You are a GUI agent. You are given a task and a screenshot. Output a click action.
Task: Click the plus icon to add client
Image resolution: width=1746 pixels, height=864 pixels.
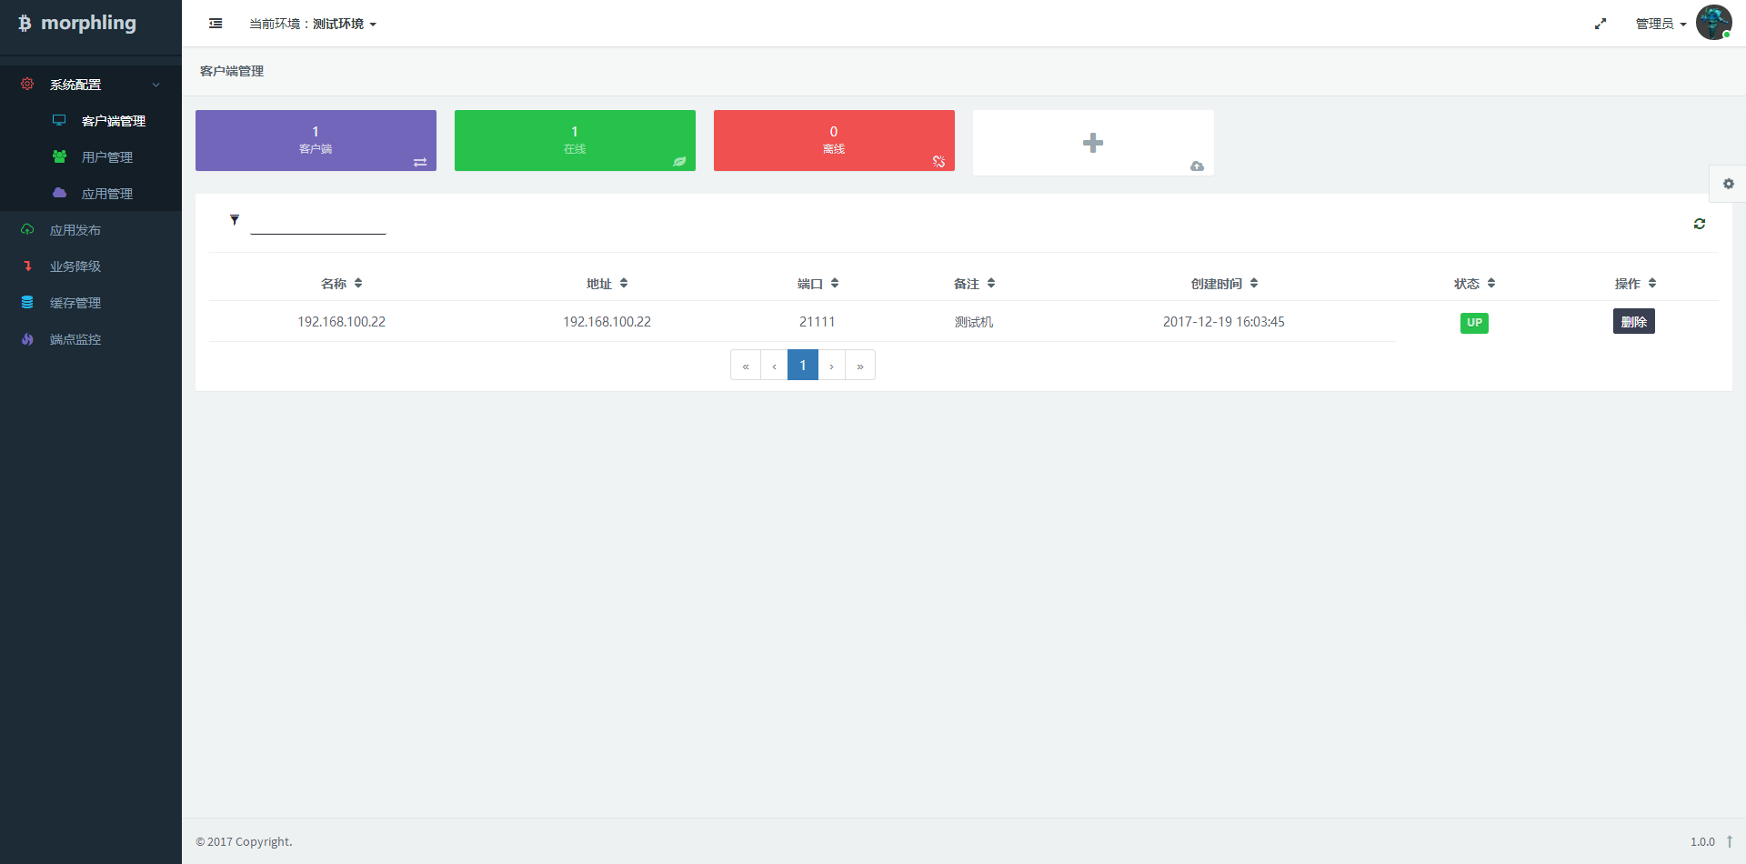pyautogui.click(x=1093, y=142)
